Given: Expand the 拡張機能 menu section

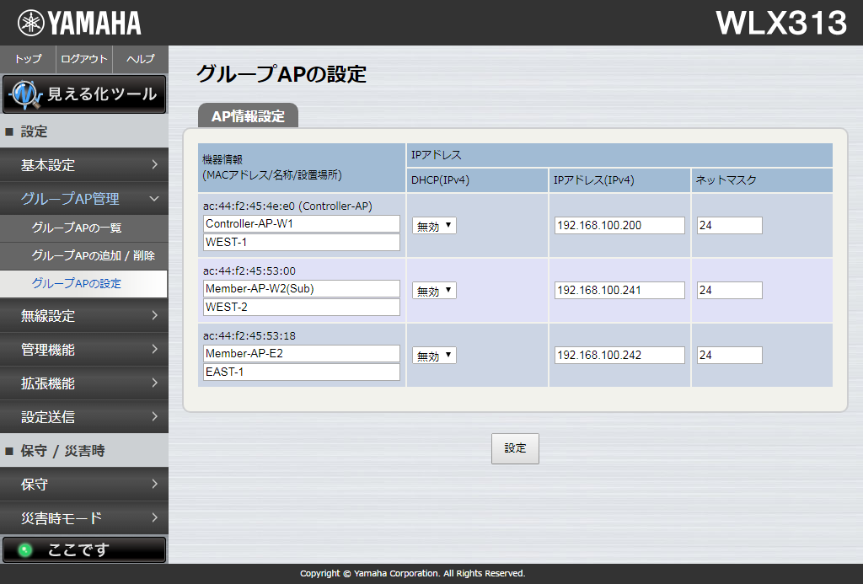Looking at the screenshot, I should [84, 383].
